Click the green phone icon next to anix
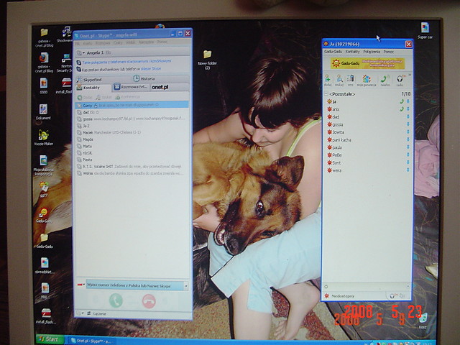The height and width of the screenshot is (345, 460). click(x=402, y=109)
